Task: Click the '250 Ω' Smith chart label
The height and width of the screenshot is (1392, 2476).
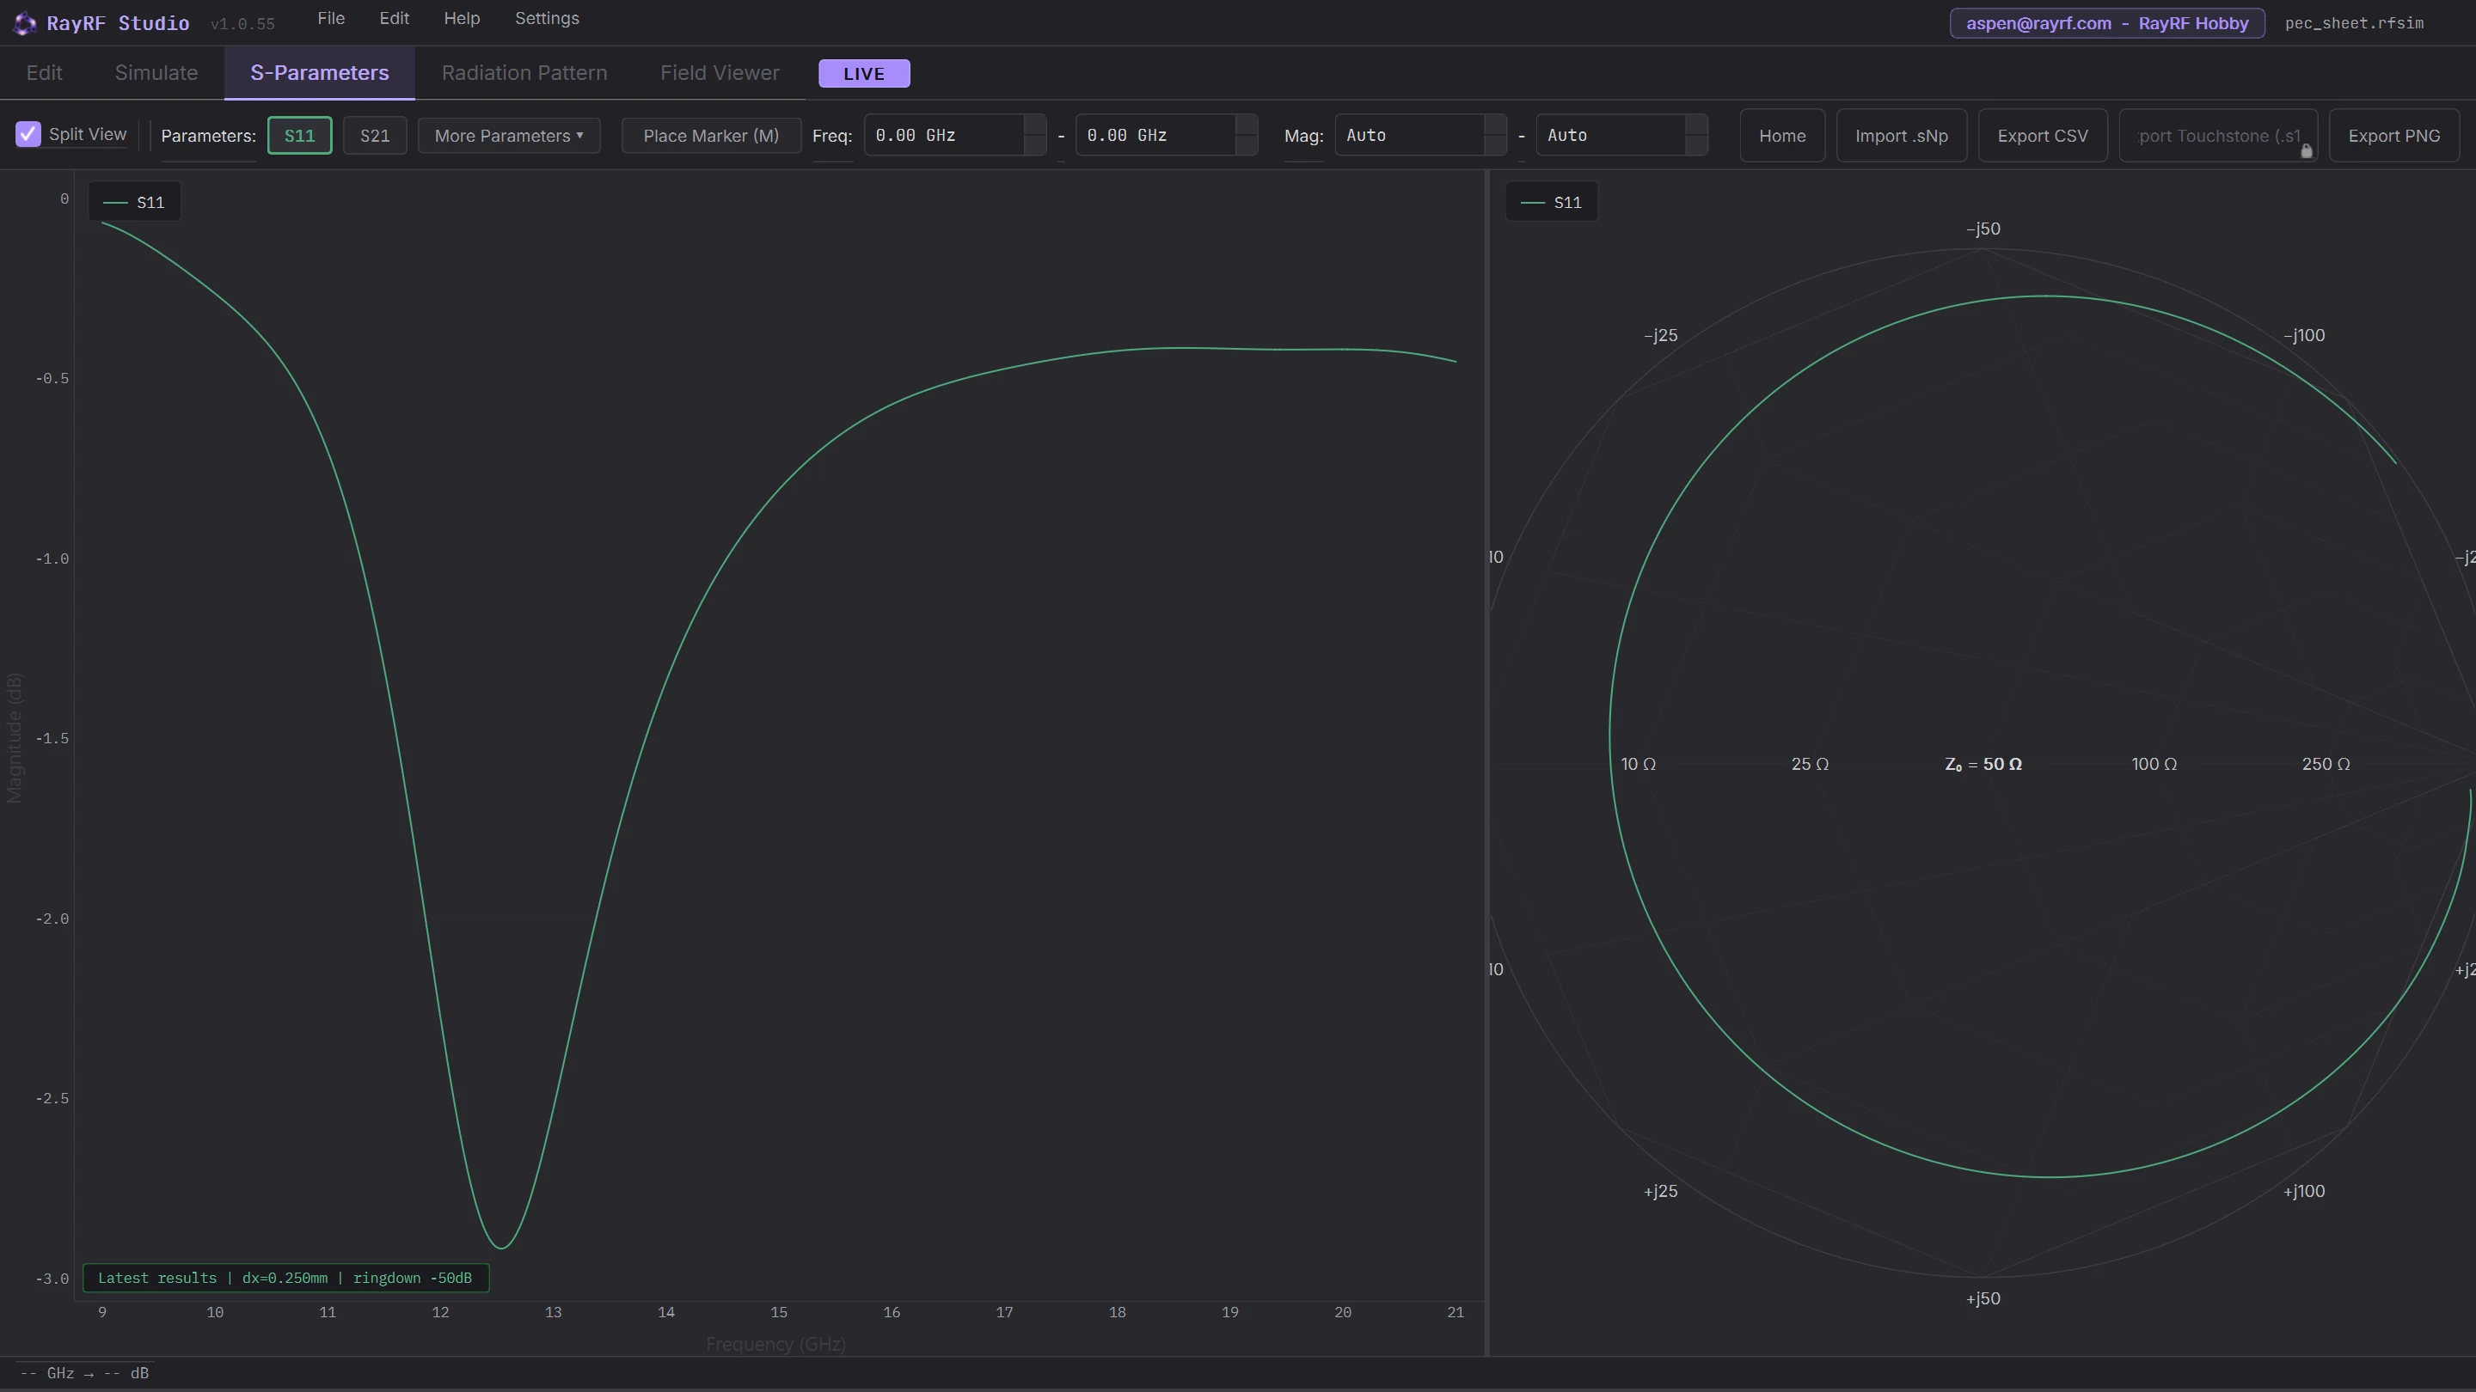Action: coord(2326,765)
